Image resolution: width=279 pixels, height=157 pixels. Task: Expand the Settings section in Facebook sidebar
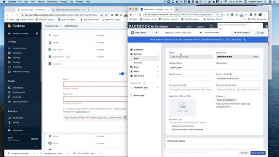pyautogui.click(x=157, y=54)
